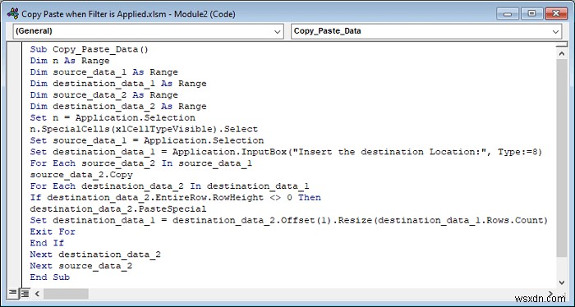The width and height of the screenshot is (575, 307).
Task: Click line 'Set n = Application.Selection'
Action: 113,117
